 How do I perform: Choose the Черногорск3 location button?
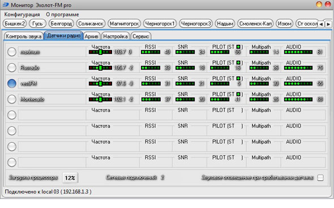tap(196, 23)
